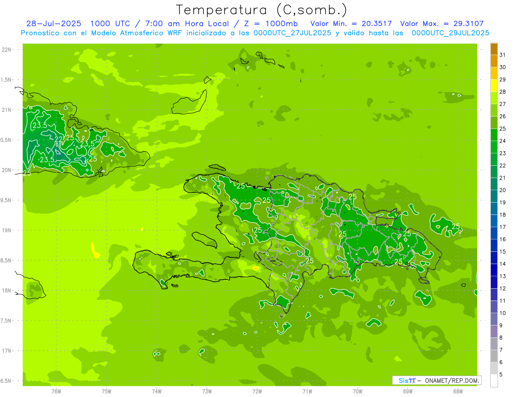Click the "74W" longitude axis label

pyautogui.click(x=157, y=391)
